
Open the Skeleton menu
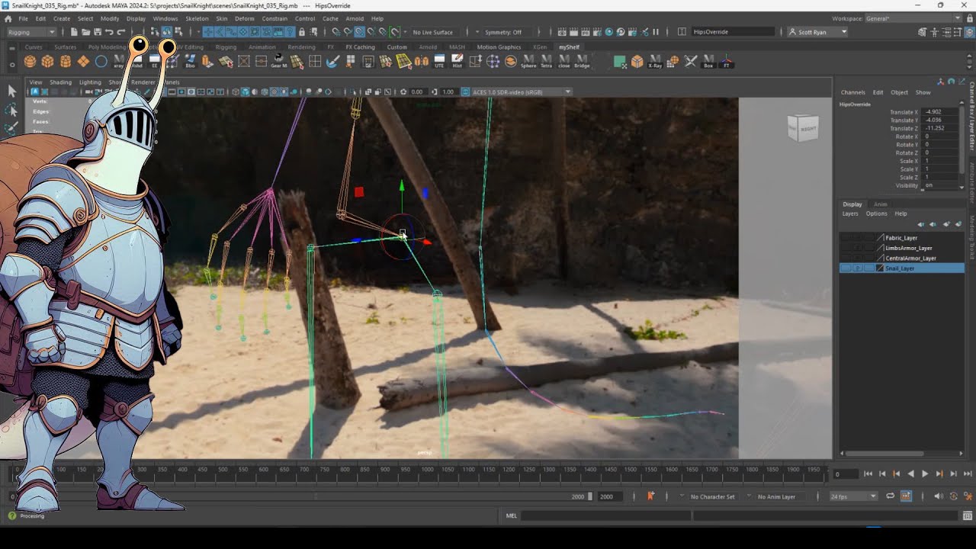pos(197,18)
